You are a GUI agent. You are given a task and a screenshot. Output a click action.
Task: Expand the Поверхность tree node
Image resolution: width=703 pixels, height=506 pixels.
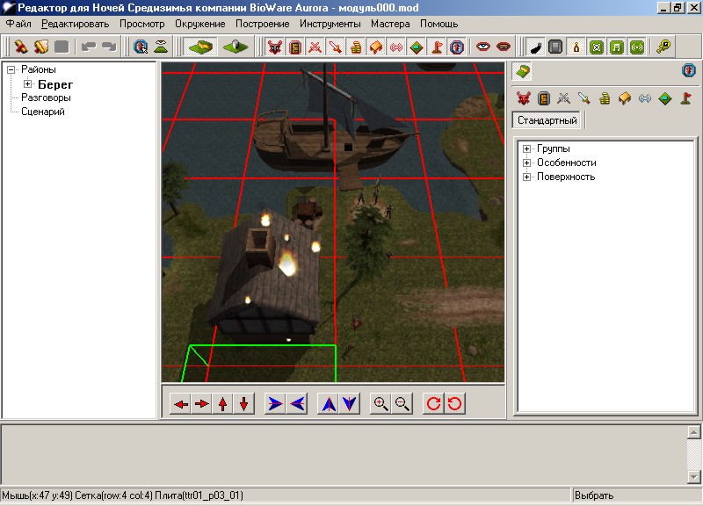[x=527, y=177]
